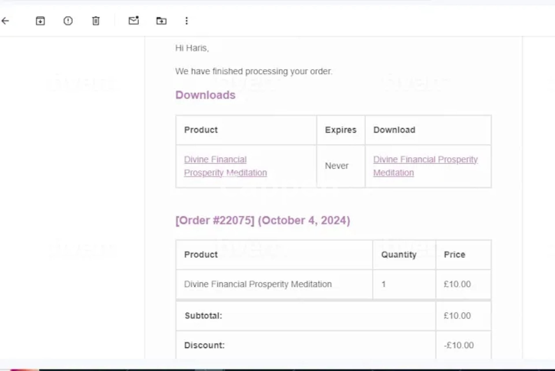The width and height of the screenshot is (555, 371).
Task: Delete email with the trash icon
Action: (x=96, y=21)
